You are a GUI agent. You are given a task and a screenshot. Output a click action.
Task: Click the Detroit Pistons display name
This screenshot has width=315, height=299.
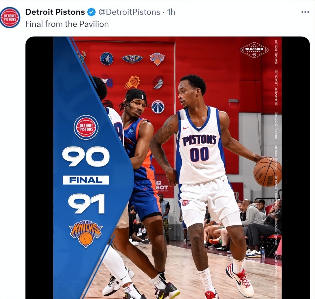[x=55, y=12]
